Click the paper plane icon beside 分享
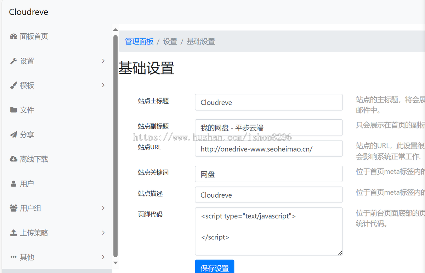The image size is (425, 273). click(x=13, y=135)
